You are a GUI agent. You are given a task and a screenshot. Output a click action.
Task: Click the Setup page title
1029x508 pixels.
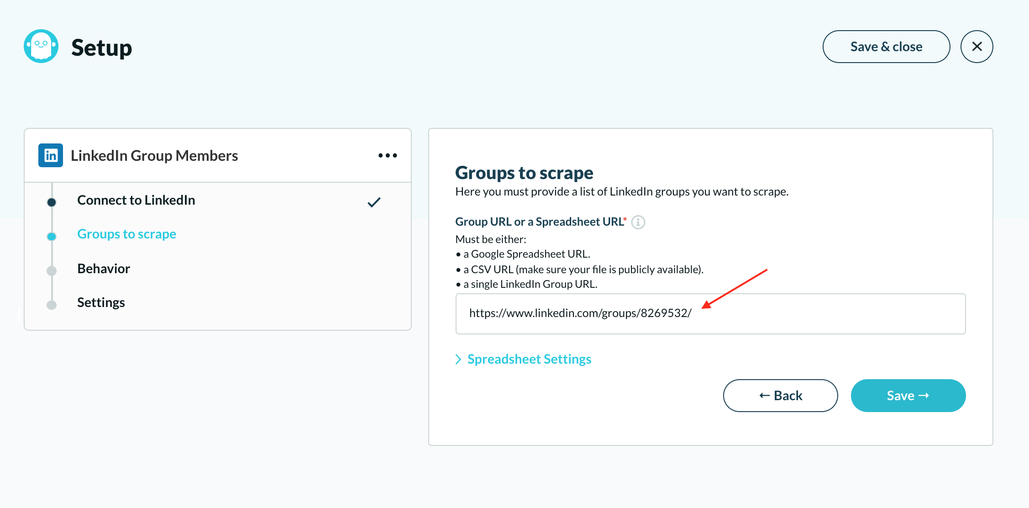point(101,48)
